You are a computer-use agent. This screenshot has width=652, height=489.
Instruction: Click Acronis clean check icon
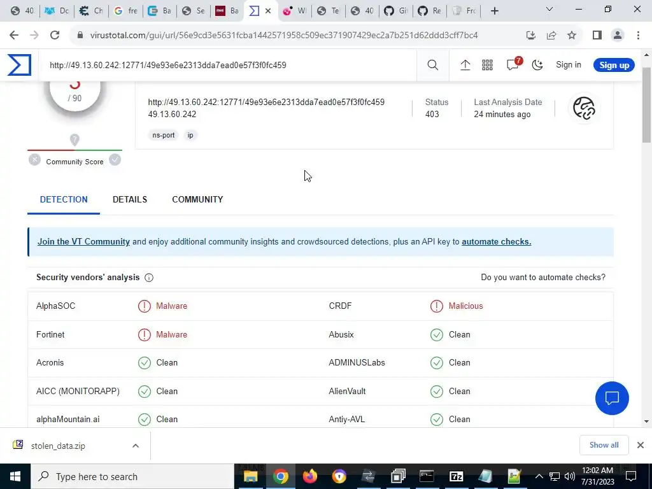[145, 362]
